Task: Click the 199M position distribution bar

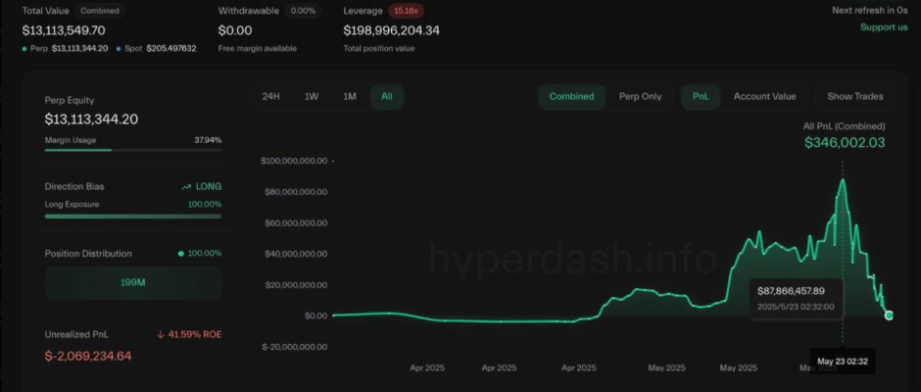Action: (x=133, y=283)
